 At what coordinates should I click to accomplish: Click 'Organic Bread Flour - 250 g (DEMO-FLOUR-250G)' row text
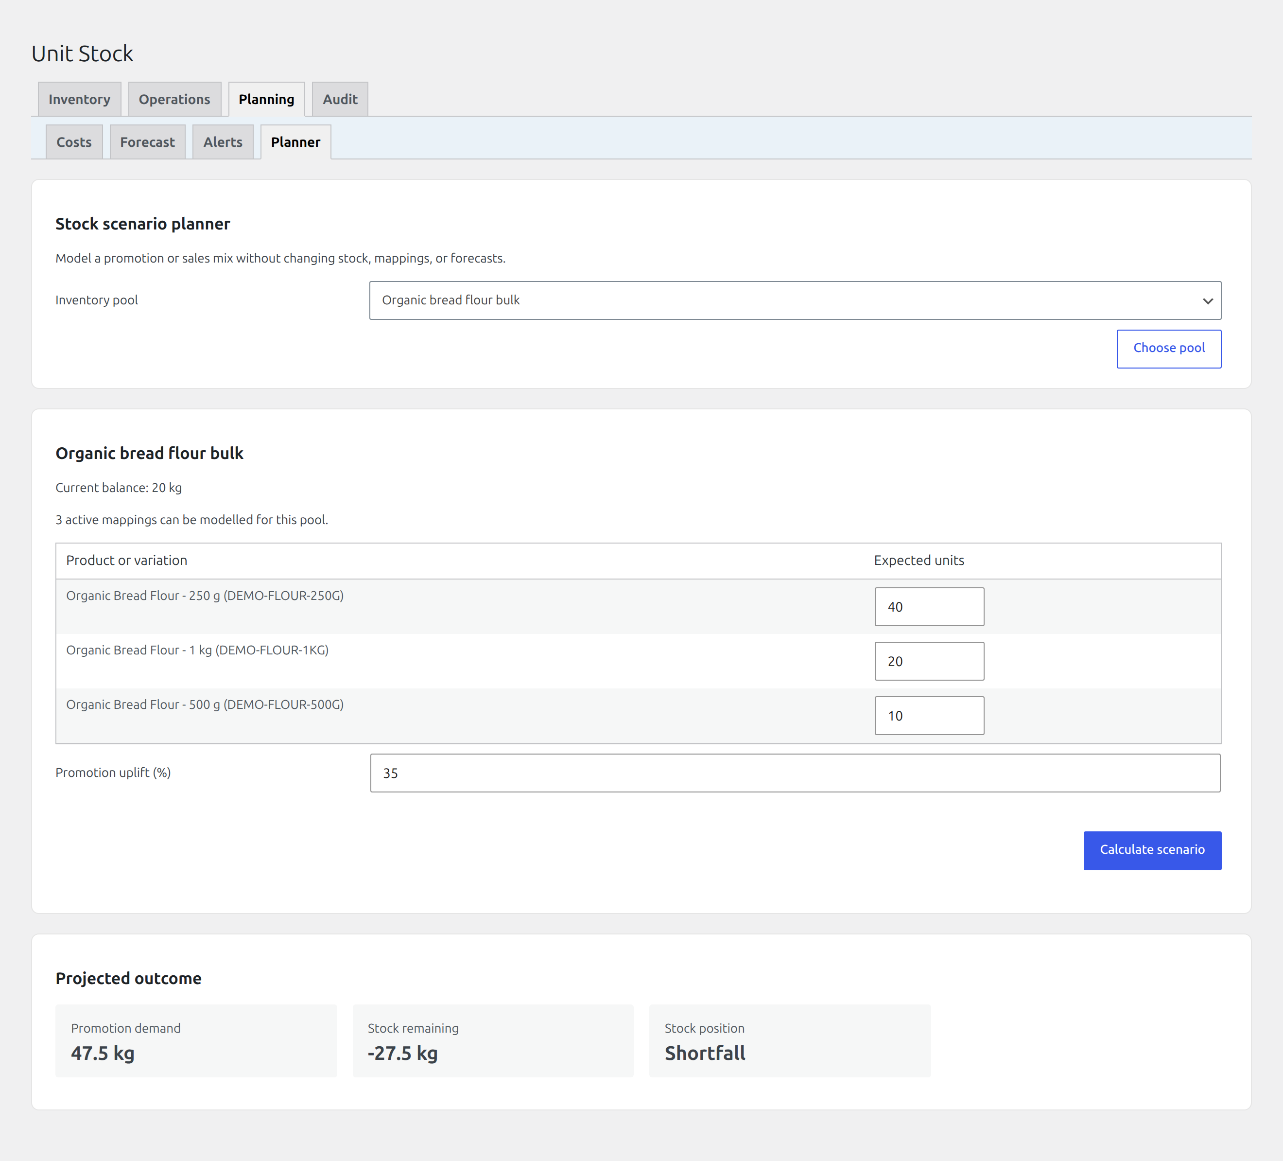pos(205,596)
